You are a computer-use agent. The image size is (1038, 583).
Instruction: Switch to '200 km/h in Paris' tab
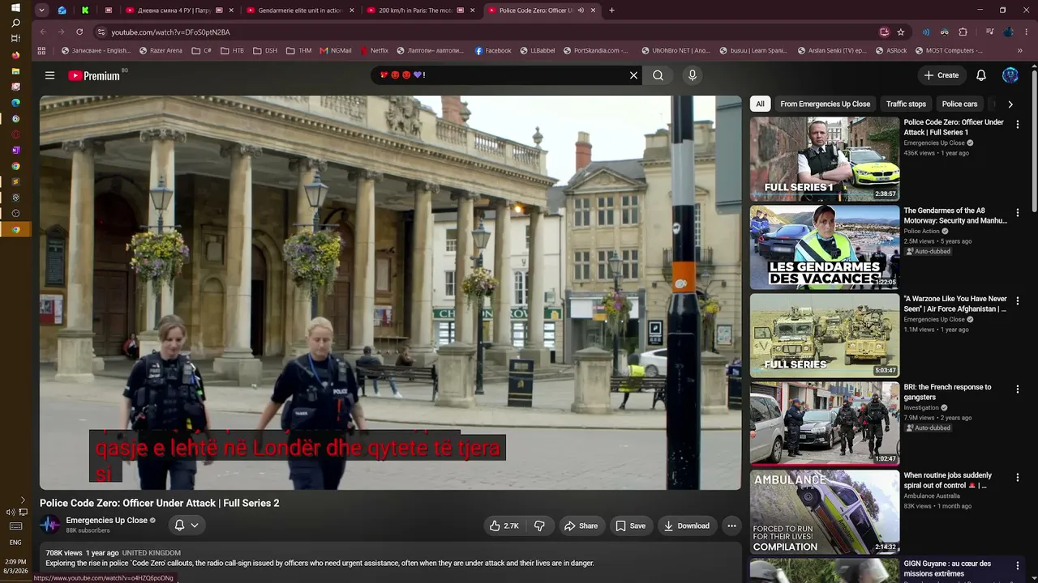[420, 11]
